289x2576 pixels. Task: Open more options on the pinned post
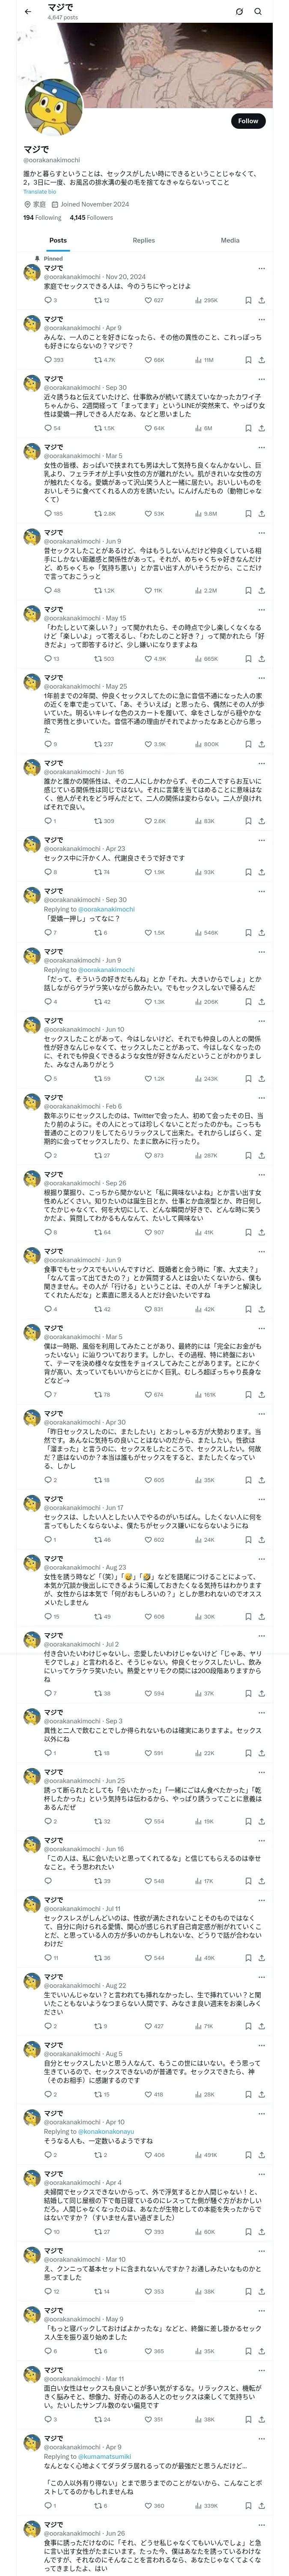[262, 268]
